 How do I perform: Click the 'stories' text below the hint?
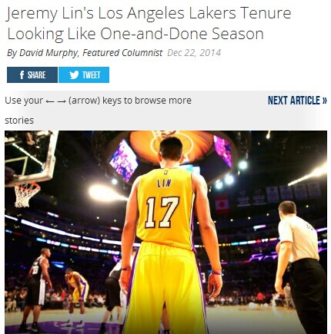pos(19,121)
